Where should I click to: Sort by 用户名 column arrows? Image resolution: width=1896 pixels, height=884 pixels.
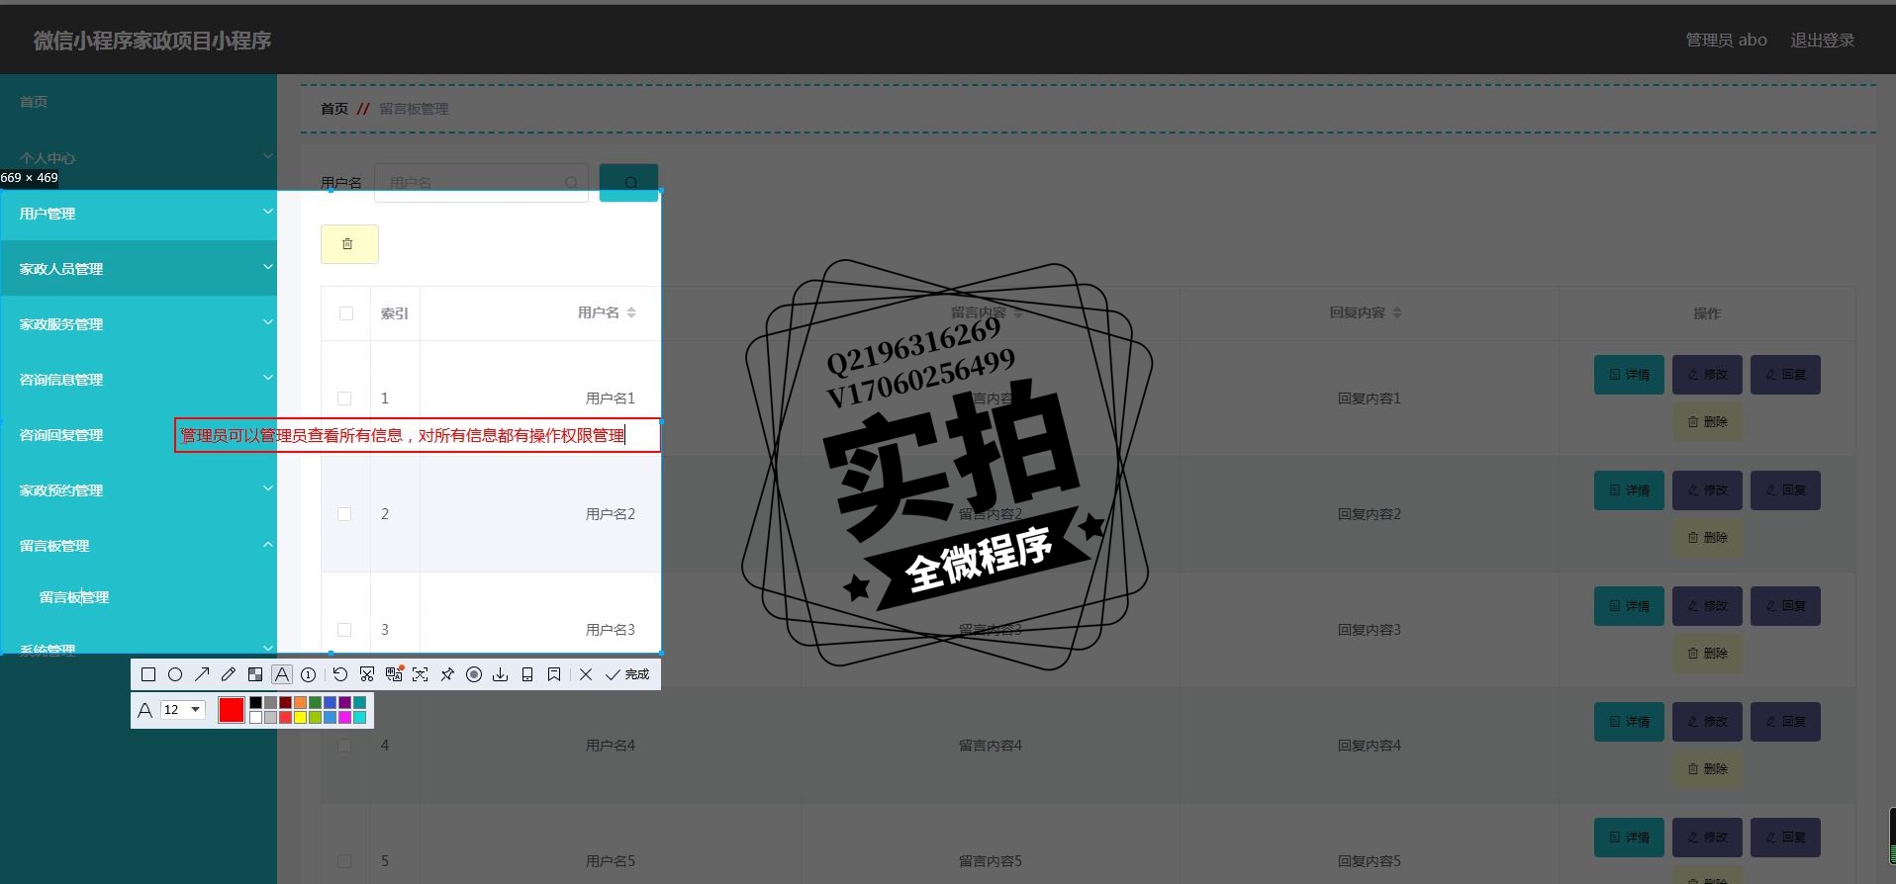point(631,312)
